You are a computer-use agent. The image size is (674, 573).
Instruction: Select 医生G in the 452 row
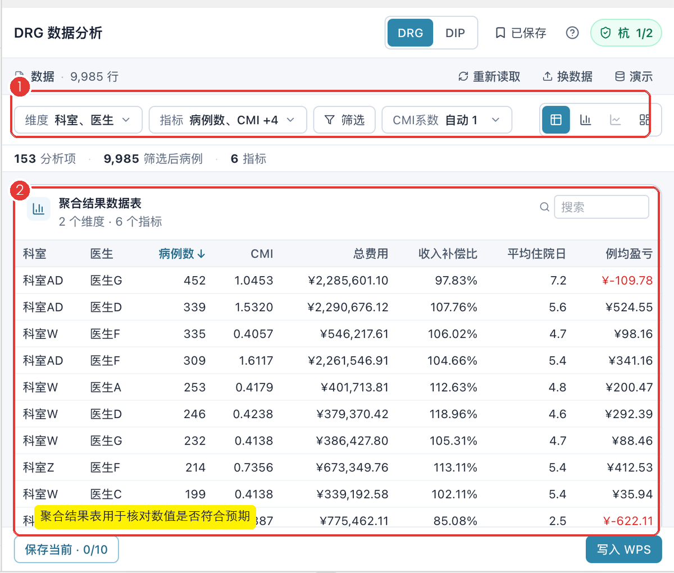[x=106, y=280]
